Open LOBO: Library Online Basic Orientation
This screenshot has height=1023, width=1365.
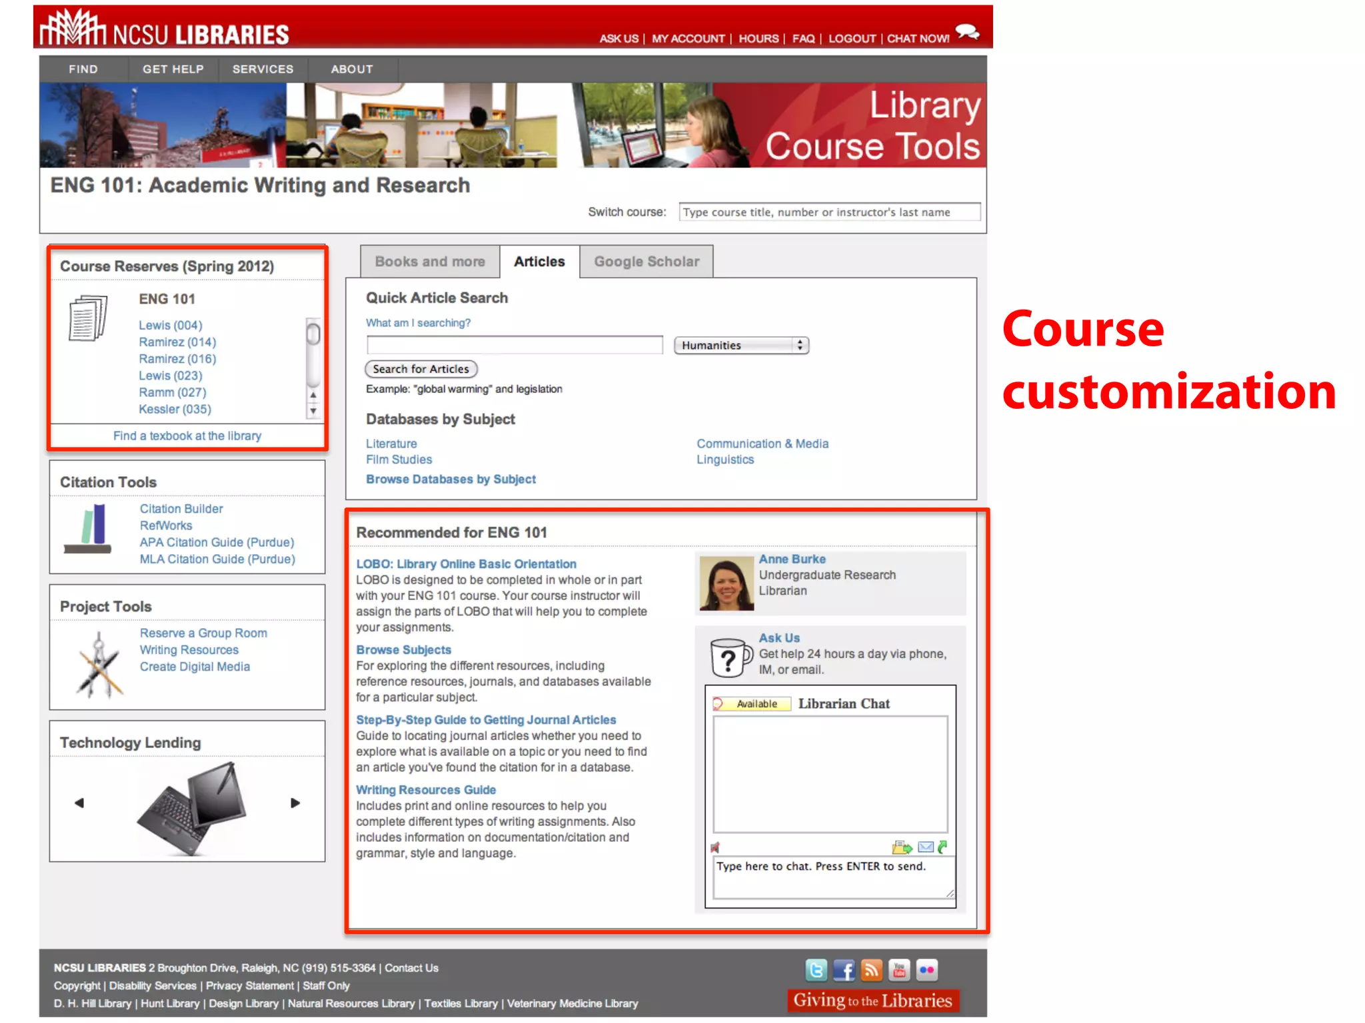click(x=466, y=563)
